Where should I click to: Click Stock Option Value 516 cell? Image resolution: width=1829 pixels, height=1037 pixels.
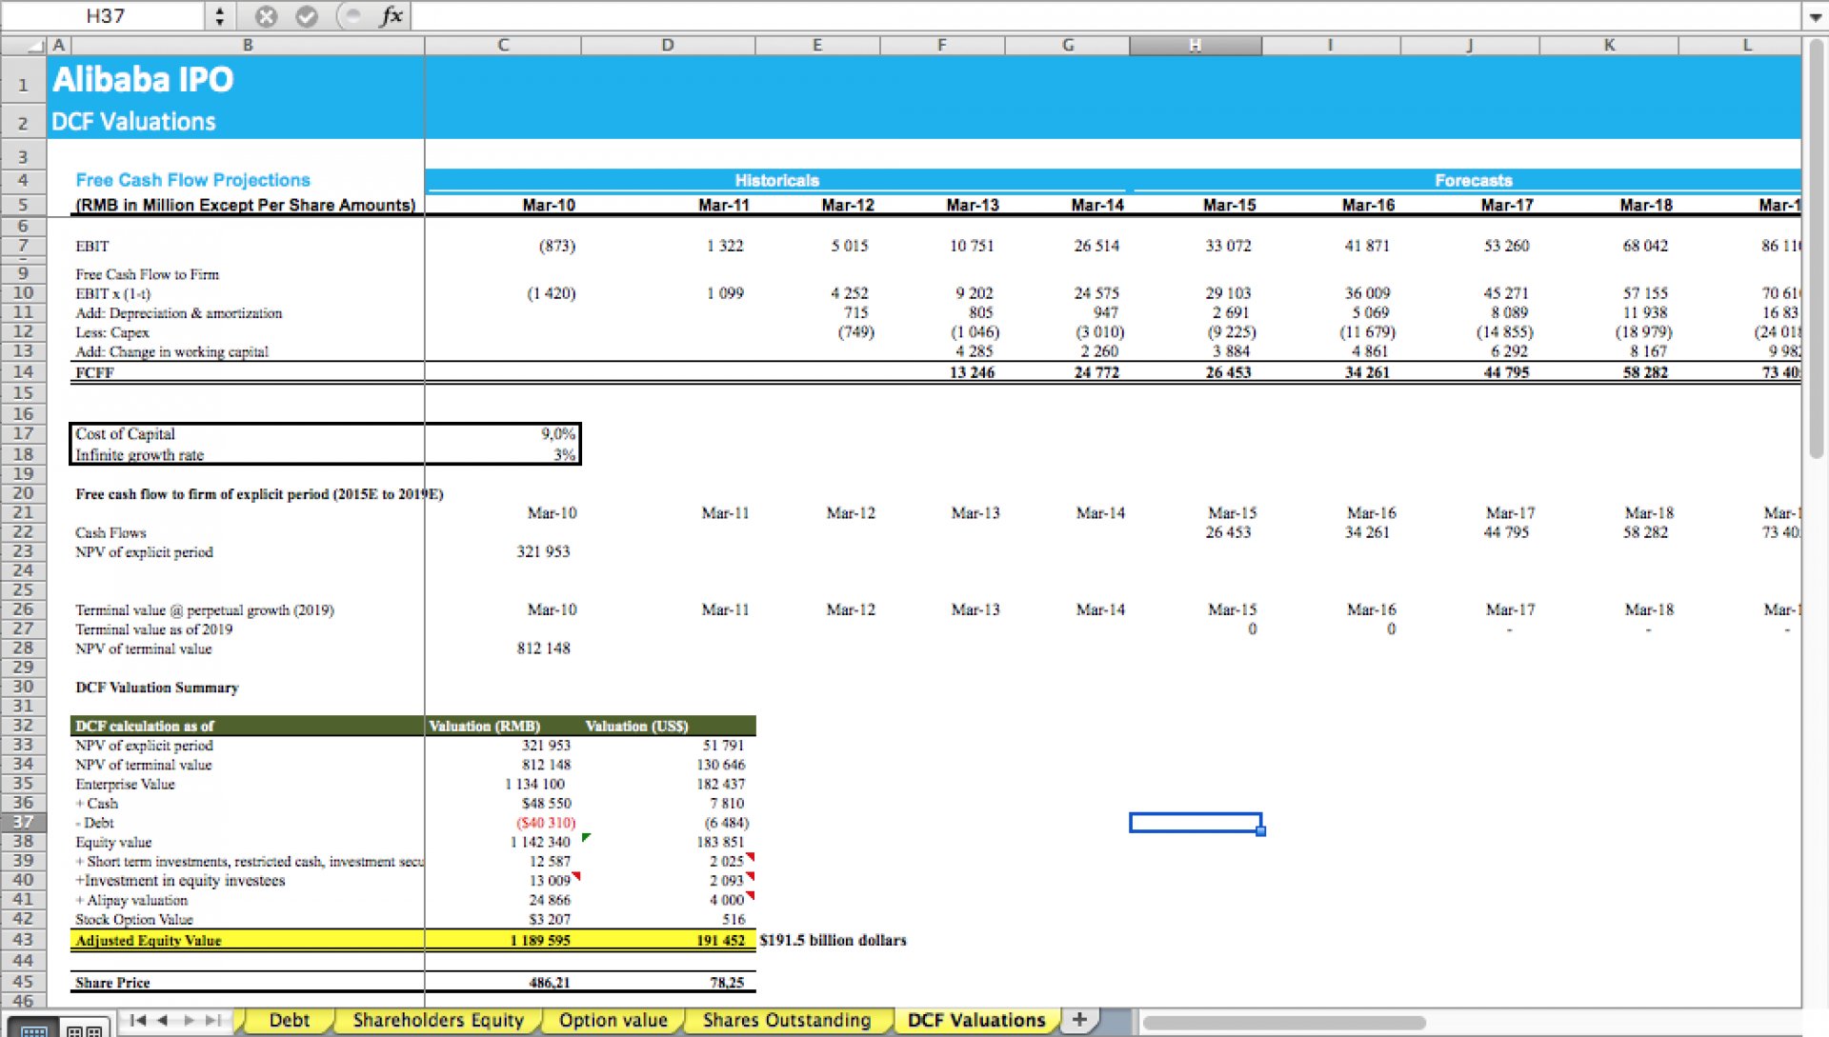pyautogui.click(x=734, y=920)
